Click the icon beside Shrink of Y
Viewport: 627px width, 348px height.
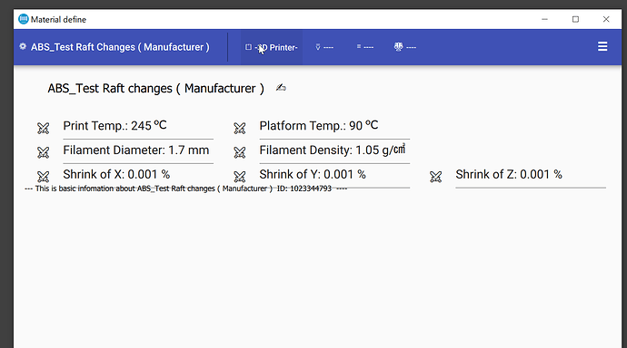tap(240, 177)
